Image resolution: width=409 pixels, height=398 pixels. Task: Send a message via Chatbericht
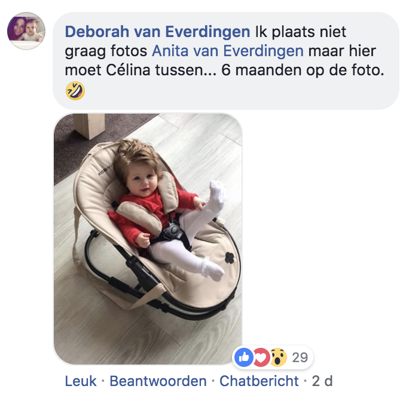pos(259,381)
